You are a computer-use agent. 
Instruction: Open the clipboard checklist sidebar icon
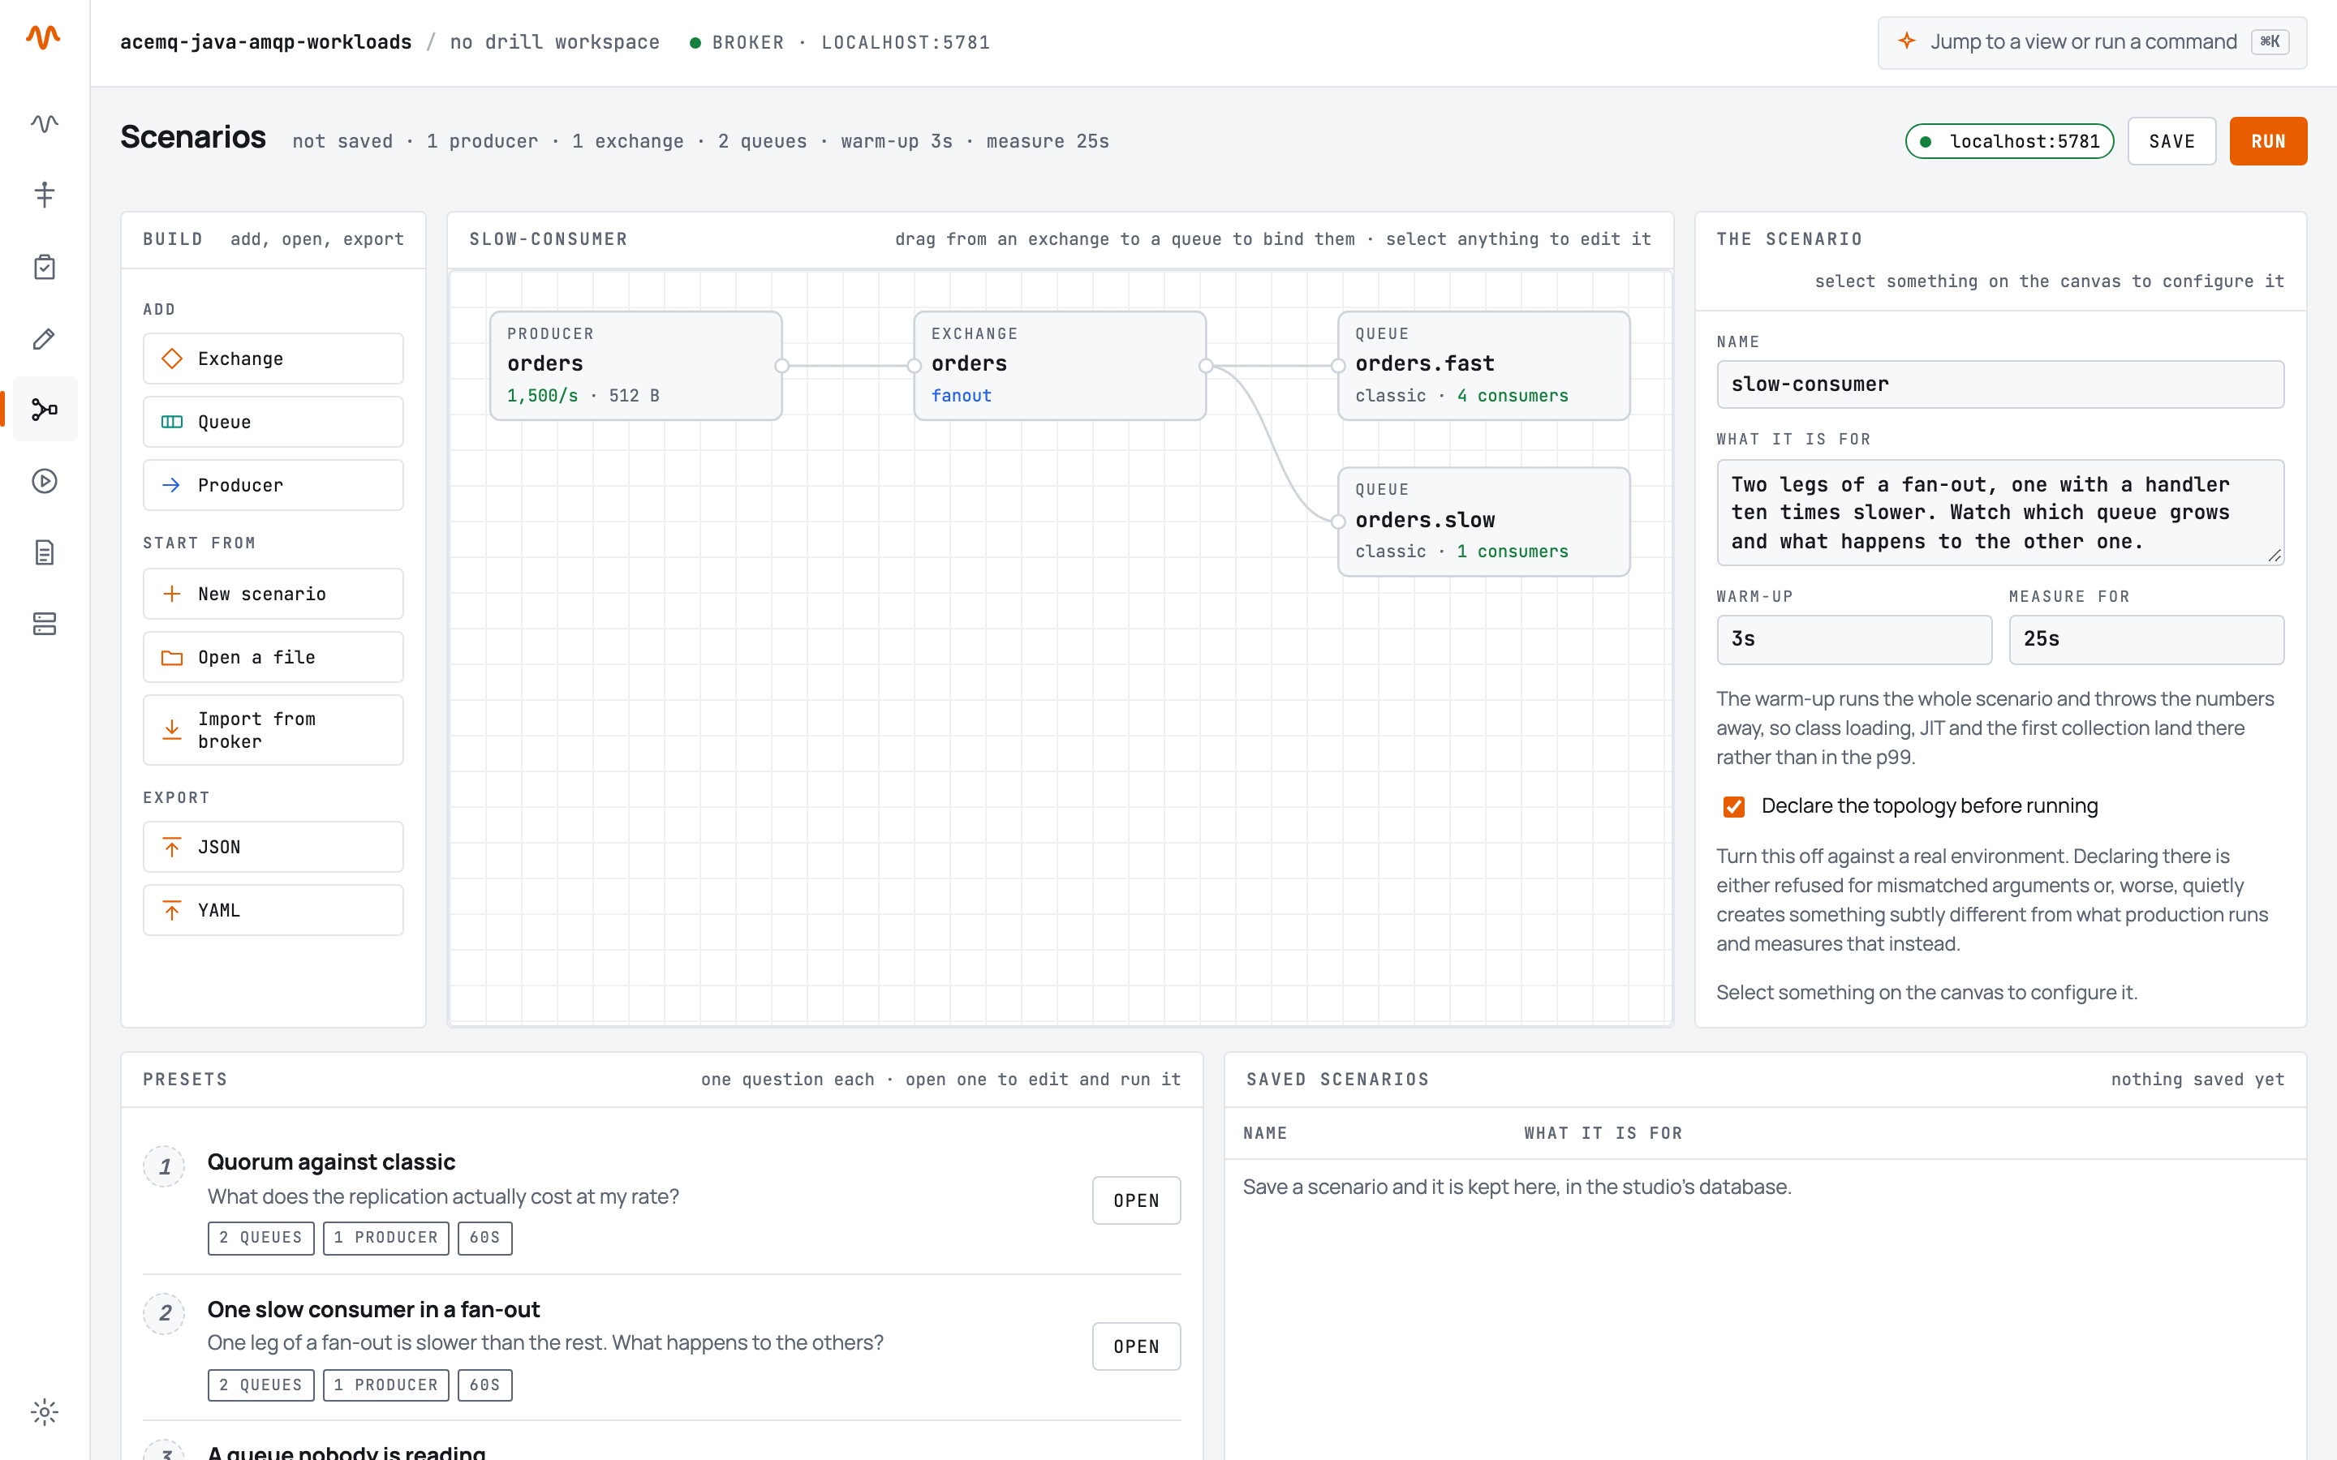(x=45, y=267)
